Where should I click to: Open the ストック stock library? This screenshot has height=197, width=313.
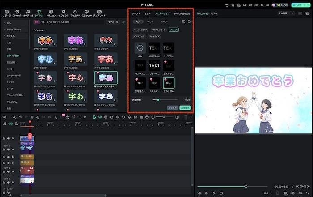coord(17,13)
